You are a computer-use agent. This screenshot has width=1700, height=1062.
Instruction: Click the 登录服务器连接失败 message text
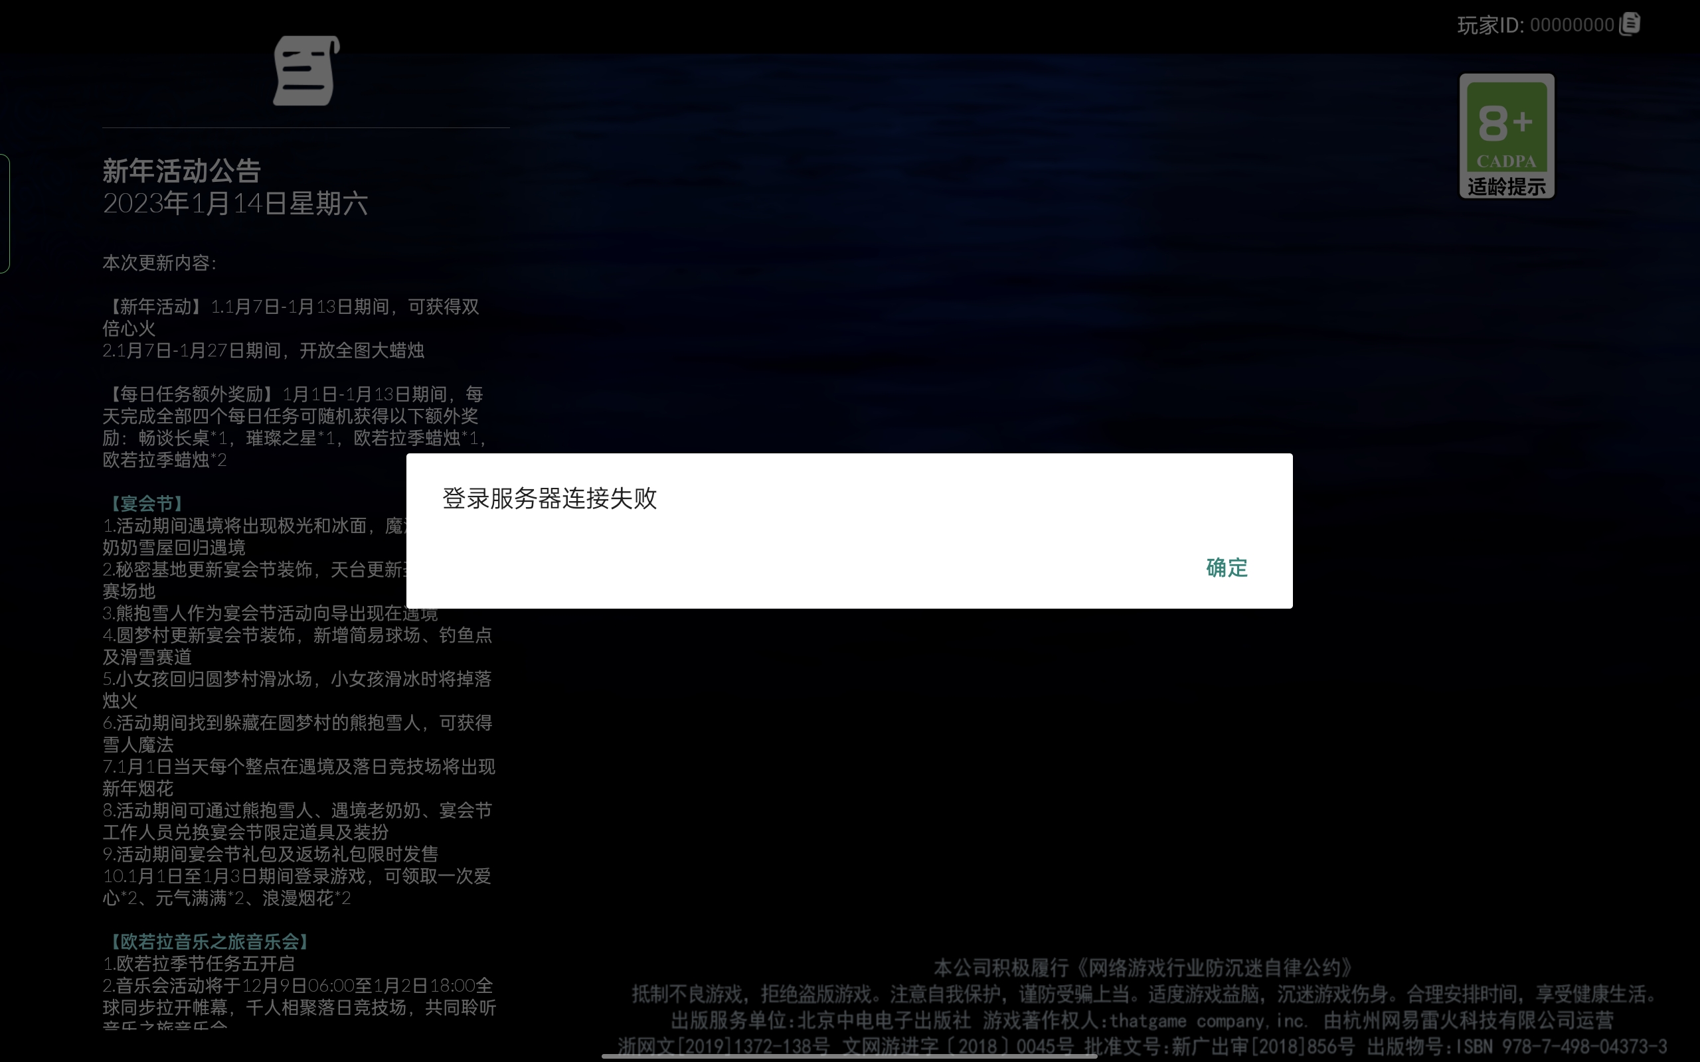(x=549, y=498)
